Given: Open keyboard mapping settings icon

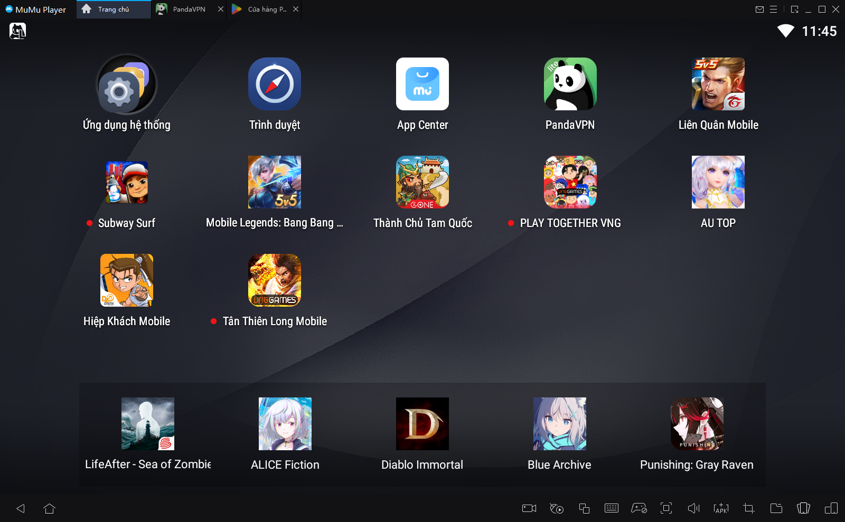Looking at the screenshot, I should [x=611, y=508].
